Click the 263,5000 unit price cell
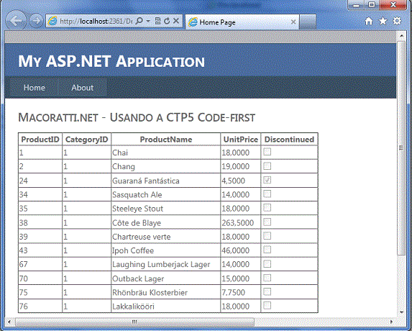Screen dimensions: 412x331 pyautogui.click(x=241, y=222)
